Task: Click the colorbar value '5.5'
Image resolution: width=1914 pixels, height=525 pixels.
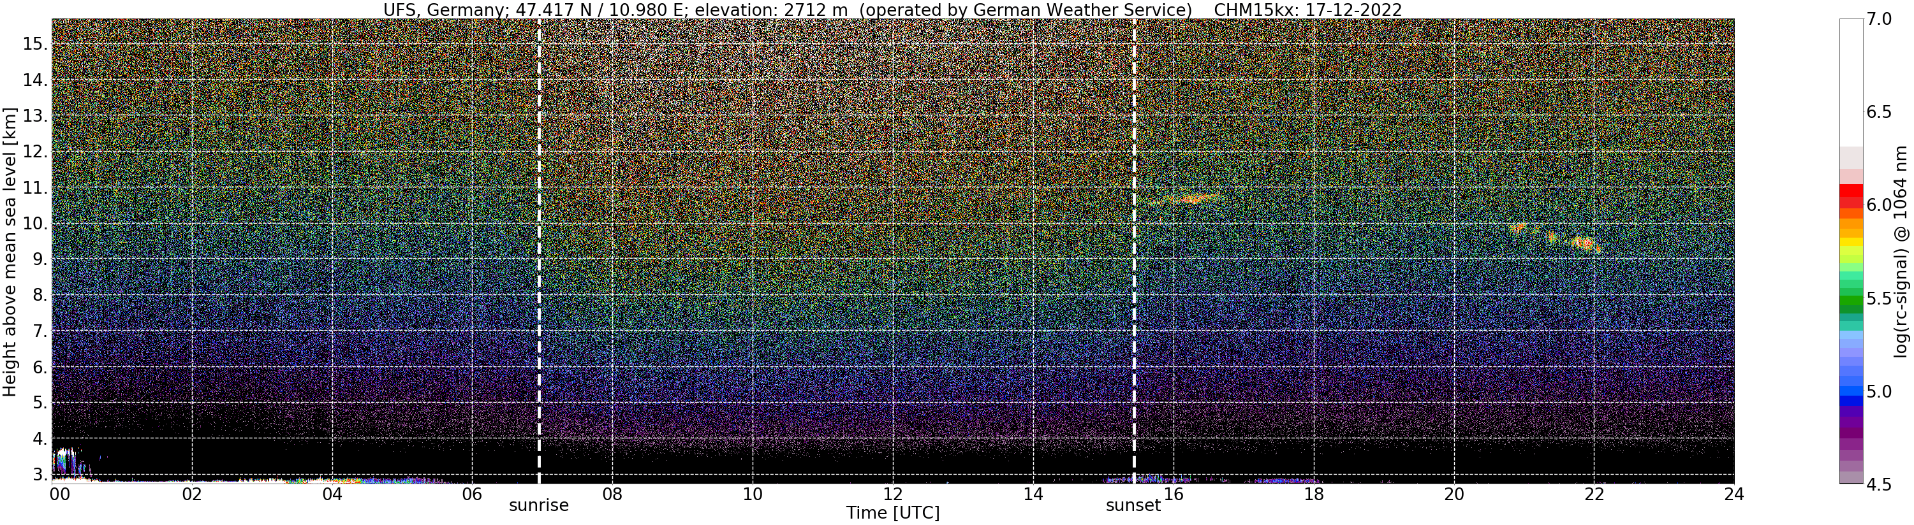Action: (1878, 299)
